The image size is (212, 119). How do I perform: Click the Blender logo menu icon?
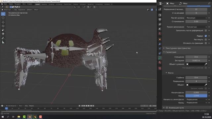(x=2, y=4)
